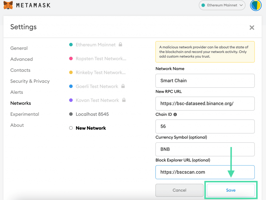Click the lock icon beside Ethereum Mainnet
Image resolution: width=266 pixels, height=200 pixels.
[121, 44]
